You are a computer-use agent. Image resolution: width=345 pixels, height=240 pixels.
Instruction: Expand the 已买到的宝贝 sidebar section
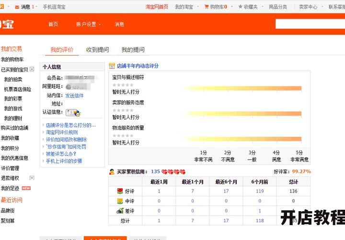point(32,69)
